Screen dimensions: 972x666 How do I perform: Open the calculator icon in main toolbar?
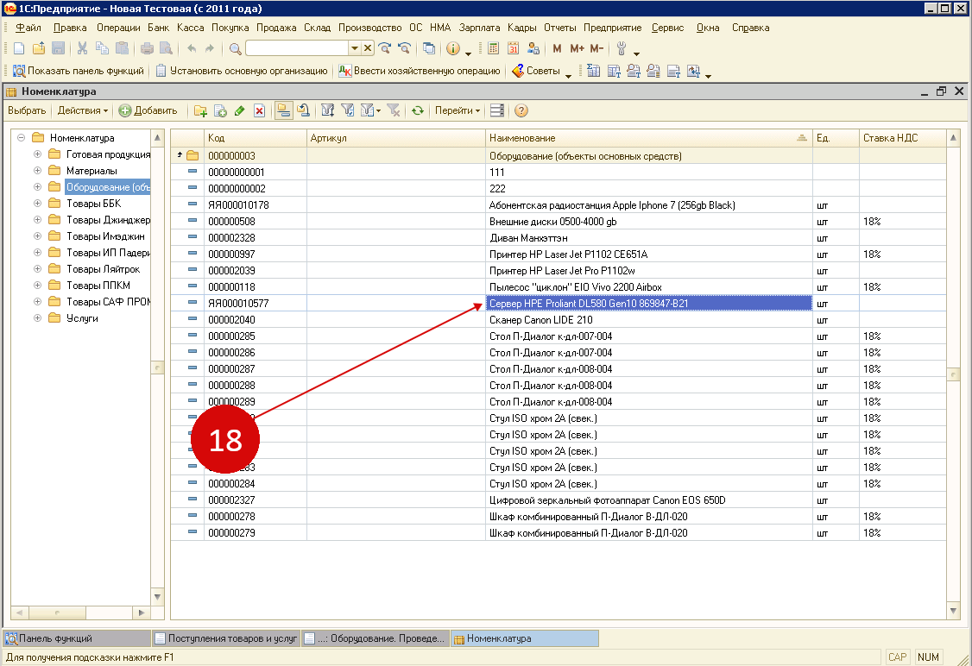point(494,48)
